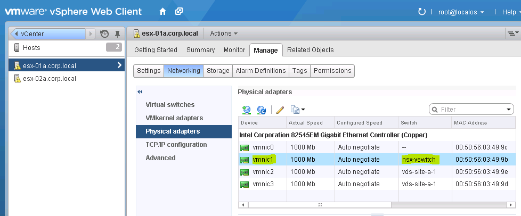Viewport: 521px width, 216px height.
Task: Click the esx-02a.corp.local host warning icon
Action: tap(18, 79)
